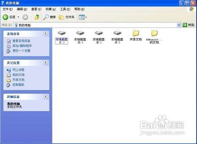Viewport: 197px width, 144px height.
Task: Select Local Disk (E:) drive icon
Action: pos(98,33)
